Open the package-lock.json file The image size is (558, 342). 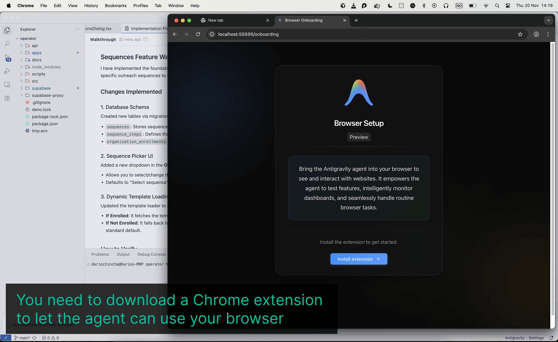50,116
